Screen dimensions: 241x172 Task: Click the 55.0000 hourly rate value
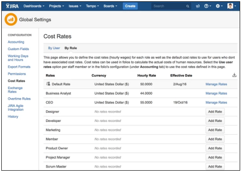click(x=146, y=102)
